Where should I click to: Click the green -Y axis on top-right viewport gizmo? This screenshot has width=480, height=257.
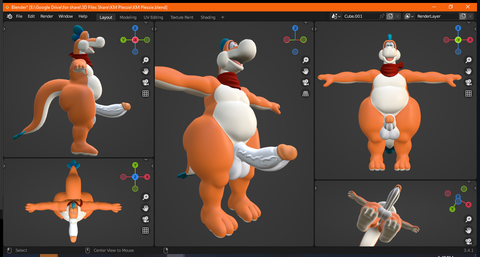point(458,40)
